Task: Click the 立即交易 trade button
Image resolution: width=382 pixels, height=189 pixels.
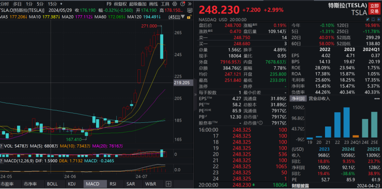Action: 375,9
